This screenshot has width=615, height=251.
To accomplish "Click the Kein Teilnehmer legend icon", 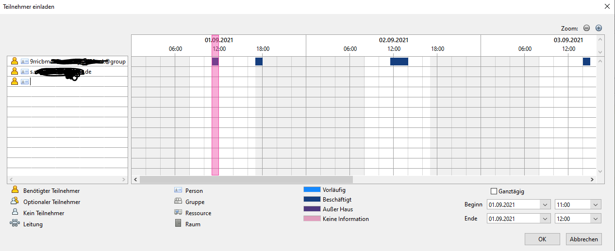I will click(15, 213).
